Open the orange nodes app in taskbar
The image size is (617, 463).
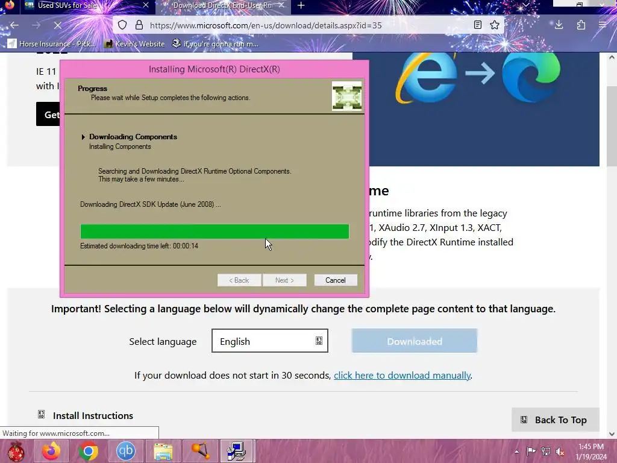(x=201, y=451)
